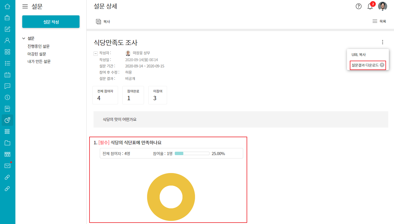
Task: Click the help question mark icon
Action: 359,6
